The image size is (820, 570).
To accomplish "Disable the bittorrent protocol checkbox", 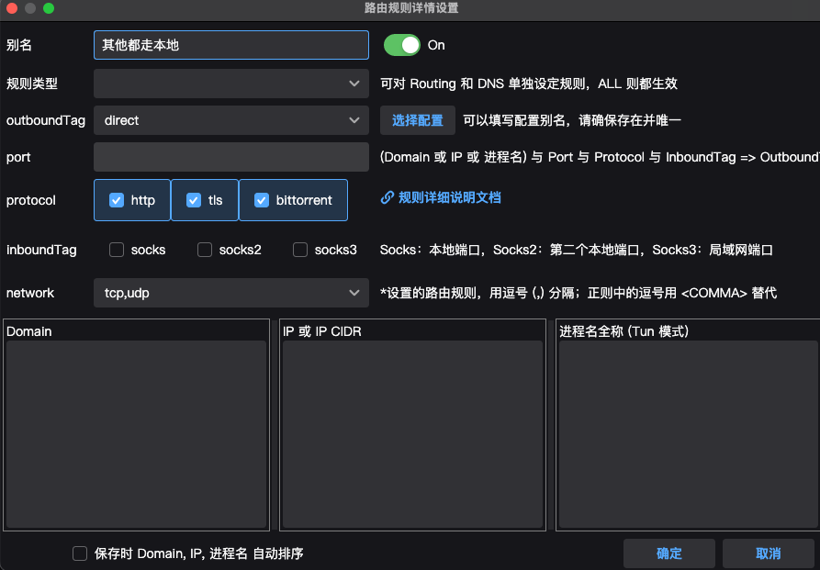I will click(260, 200).
